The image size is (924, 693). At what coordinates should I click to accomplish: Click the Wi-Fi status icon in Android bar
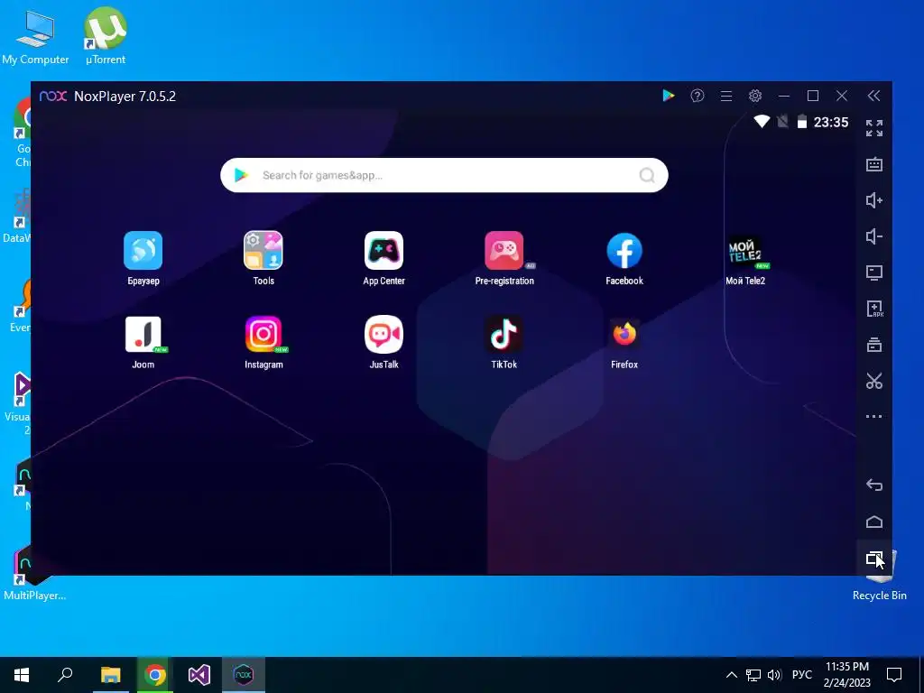(x=762, y=122)
